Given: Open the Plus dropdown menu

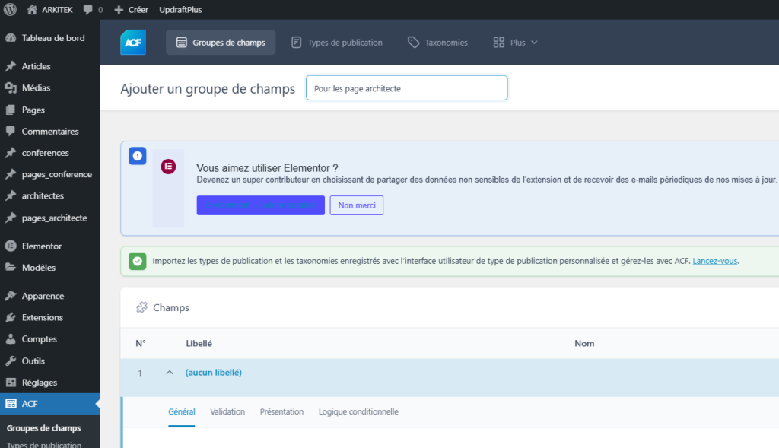Looking at the screenshot, I should pos(516,43).
